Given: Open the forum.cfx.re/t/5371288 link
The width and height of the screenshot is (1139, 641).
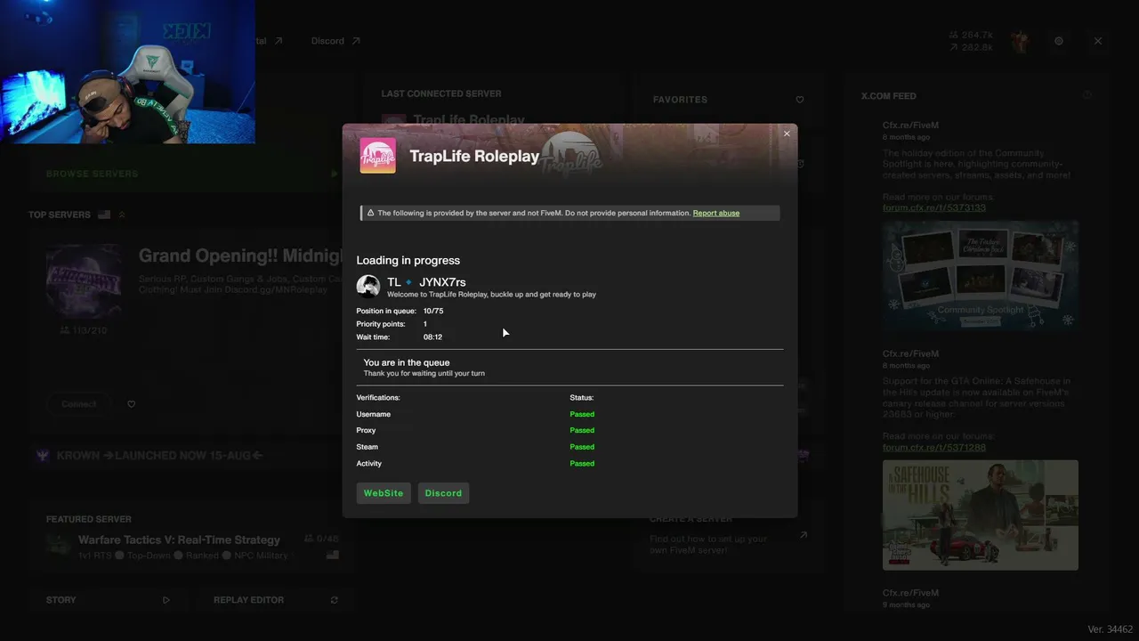Looking at the screenshot, I should tap(934, 448).
